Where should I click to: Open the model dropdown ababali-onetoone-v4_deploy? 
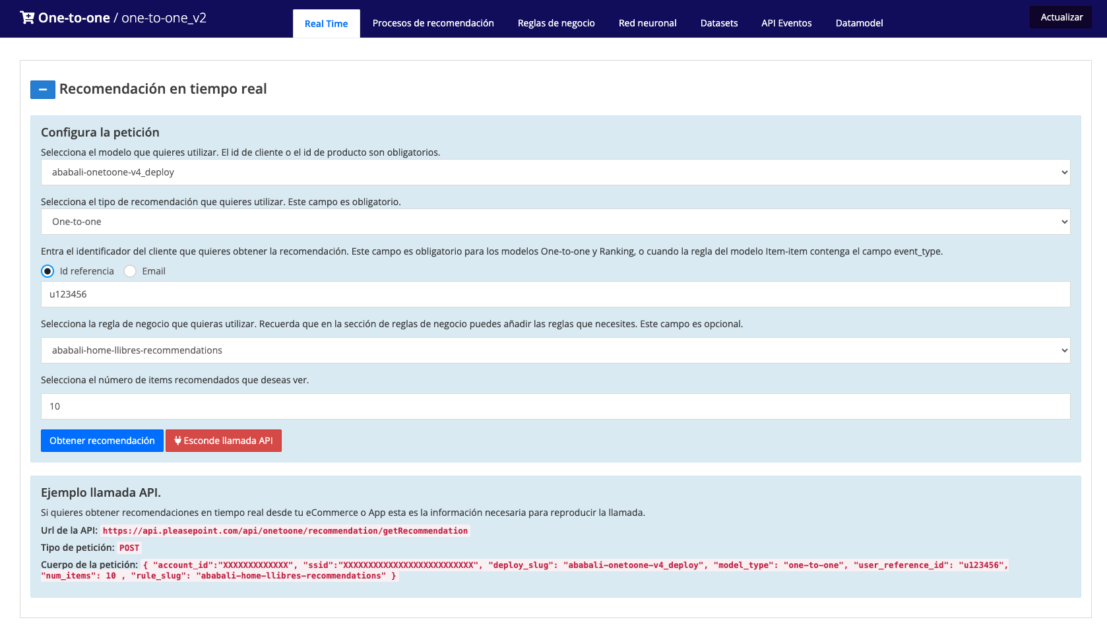pyautogui.click(x=555, y=172)
